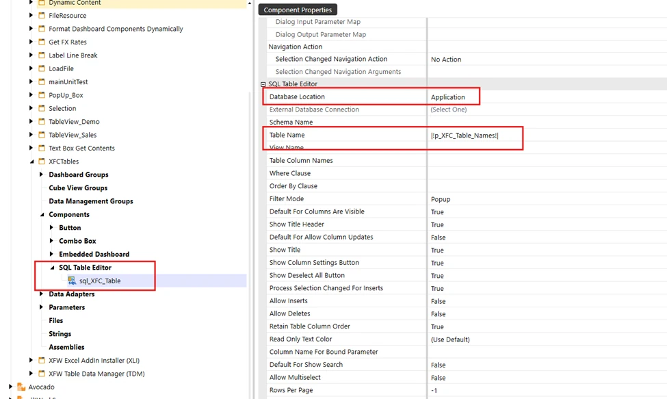Click the Show Title True value
This screenshot has height=399, width=667.
coord(437,250)
